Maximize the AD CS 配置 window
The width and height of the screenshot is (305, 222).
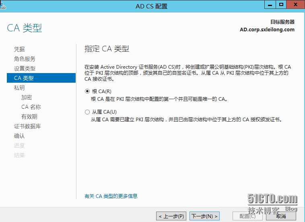coord(281,5)
